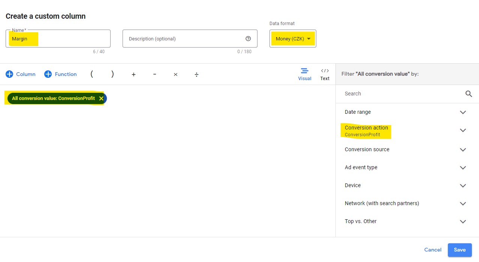The height and width of the screenshot is (262, 479).
Task: Click the description help question mark icon
Action: point(248,39)
